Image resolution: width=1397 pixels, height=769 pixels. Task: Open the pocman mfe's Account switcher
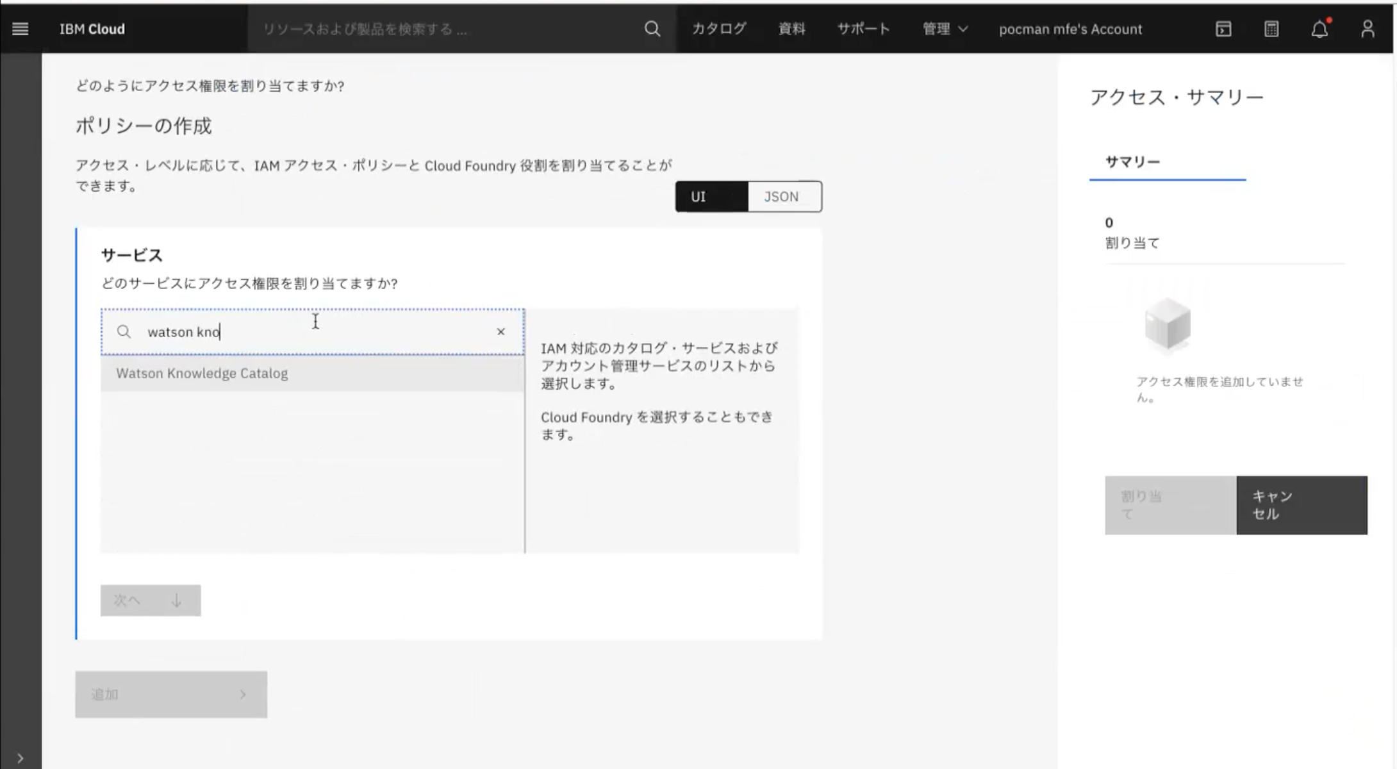pos(1070,29)
